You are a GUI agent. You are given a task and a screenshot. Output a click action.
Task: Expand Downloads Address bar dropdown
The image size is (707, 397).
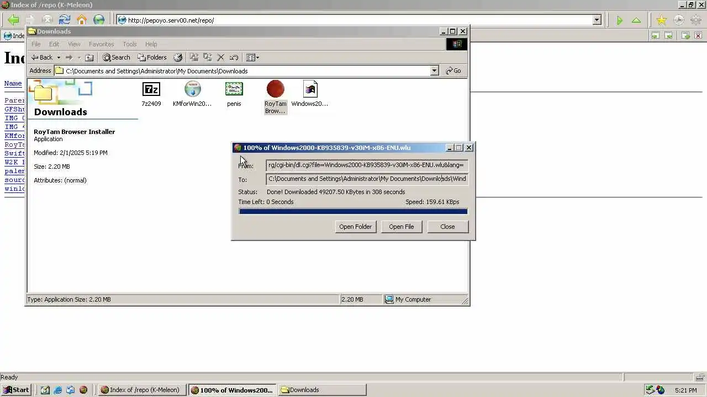[x=434, y=71]
